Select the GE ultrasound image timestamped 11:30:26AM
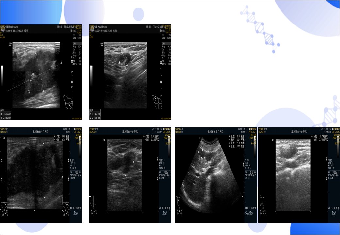 pyautogui.click(x=130, y=72)
